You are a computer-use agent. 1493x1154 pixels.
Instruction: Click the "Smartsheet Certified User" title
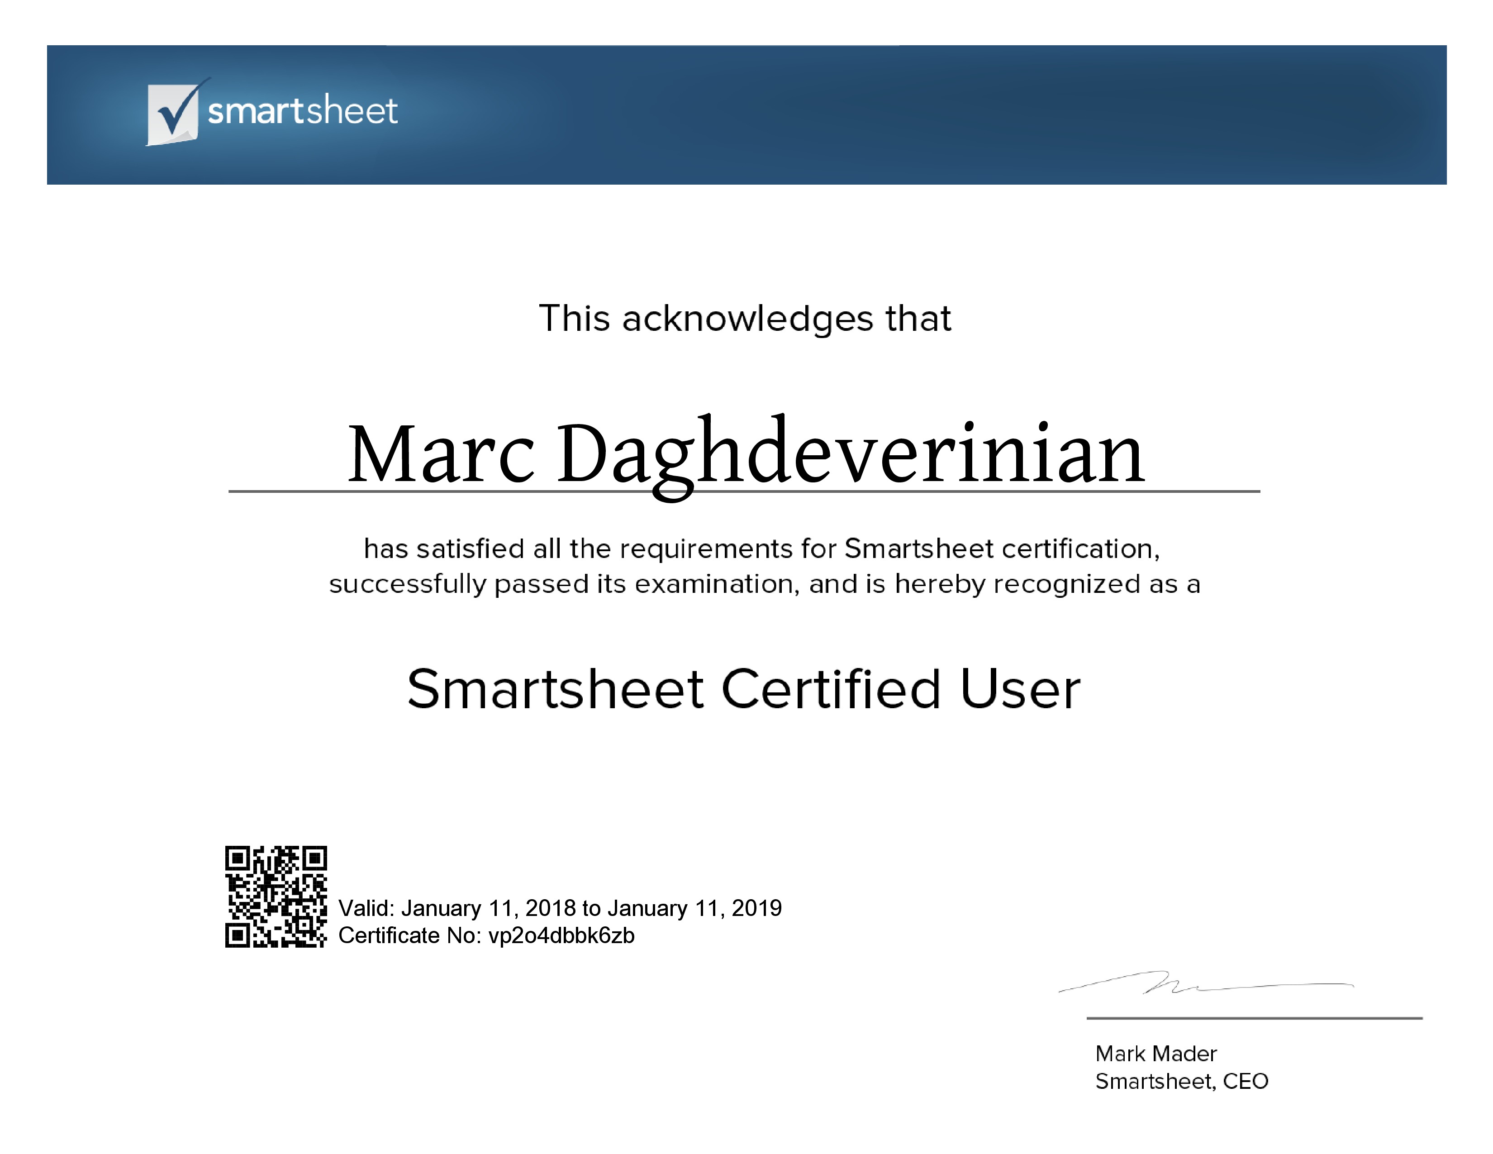pos(744,689)
